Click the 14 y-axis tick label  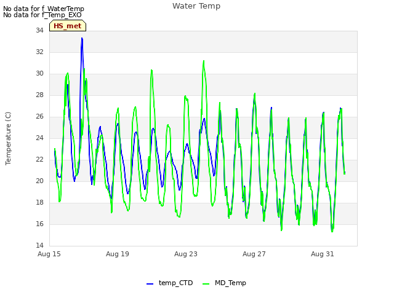pyautogui.click(x=39, y=245)
